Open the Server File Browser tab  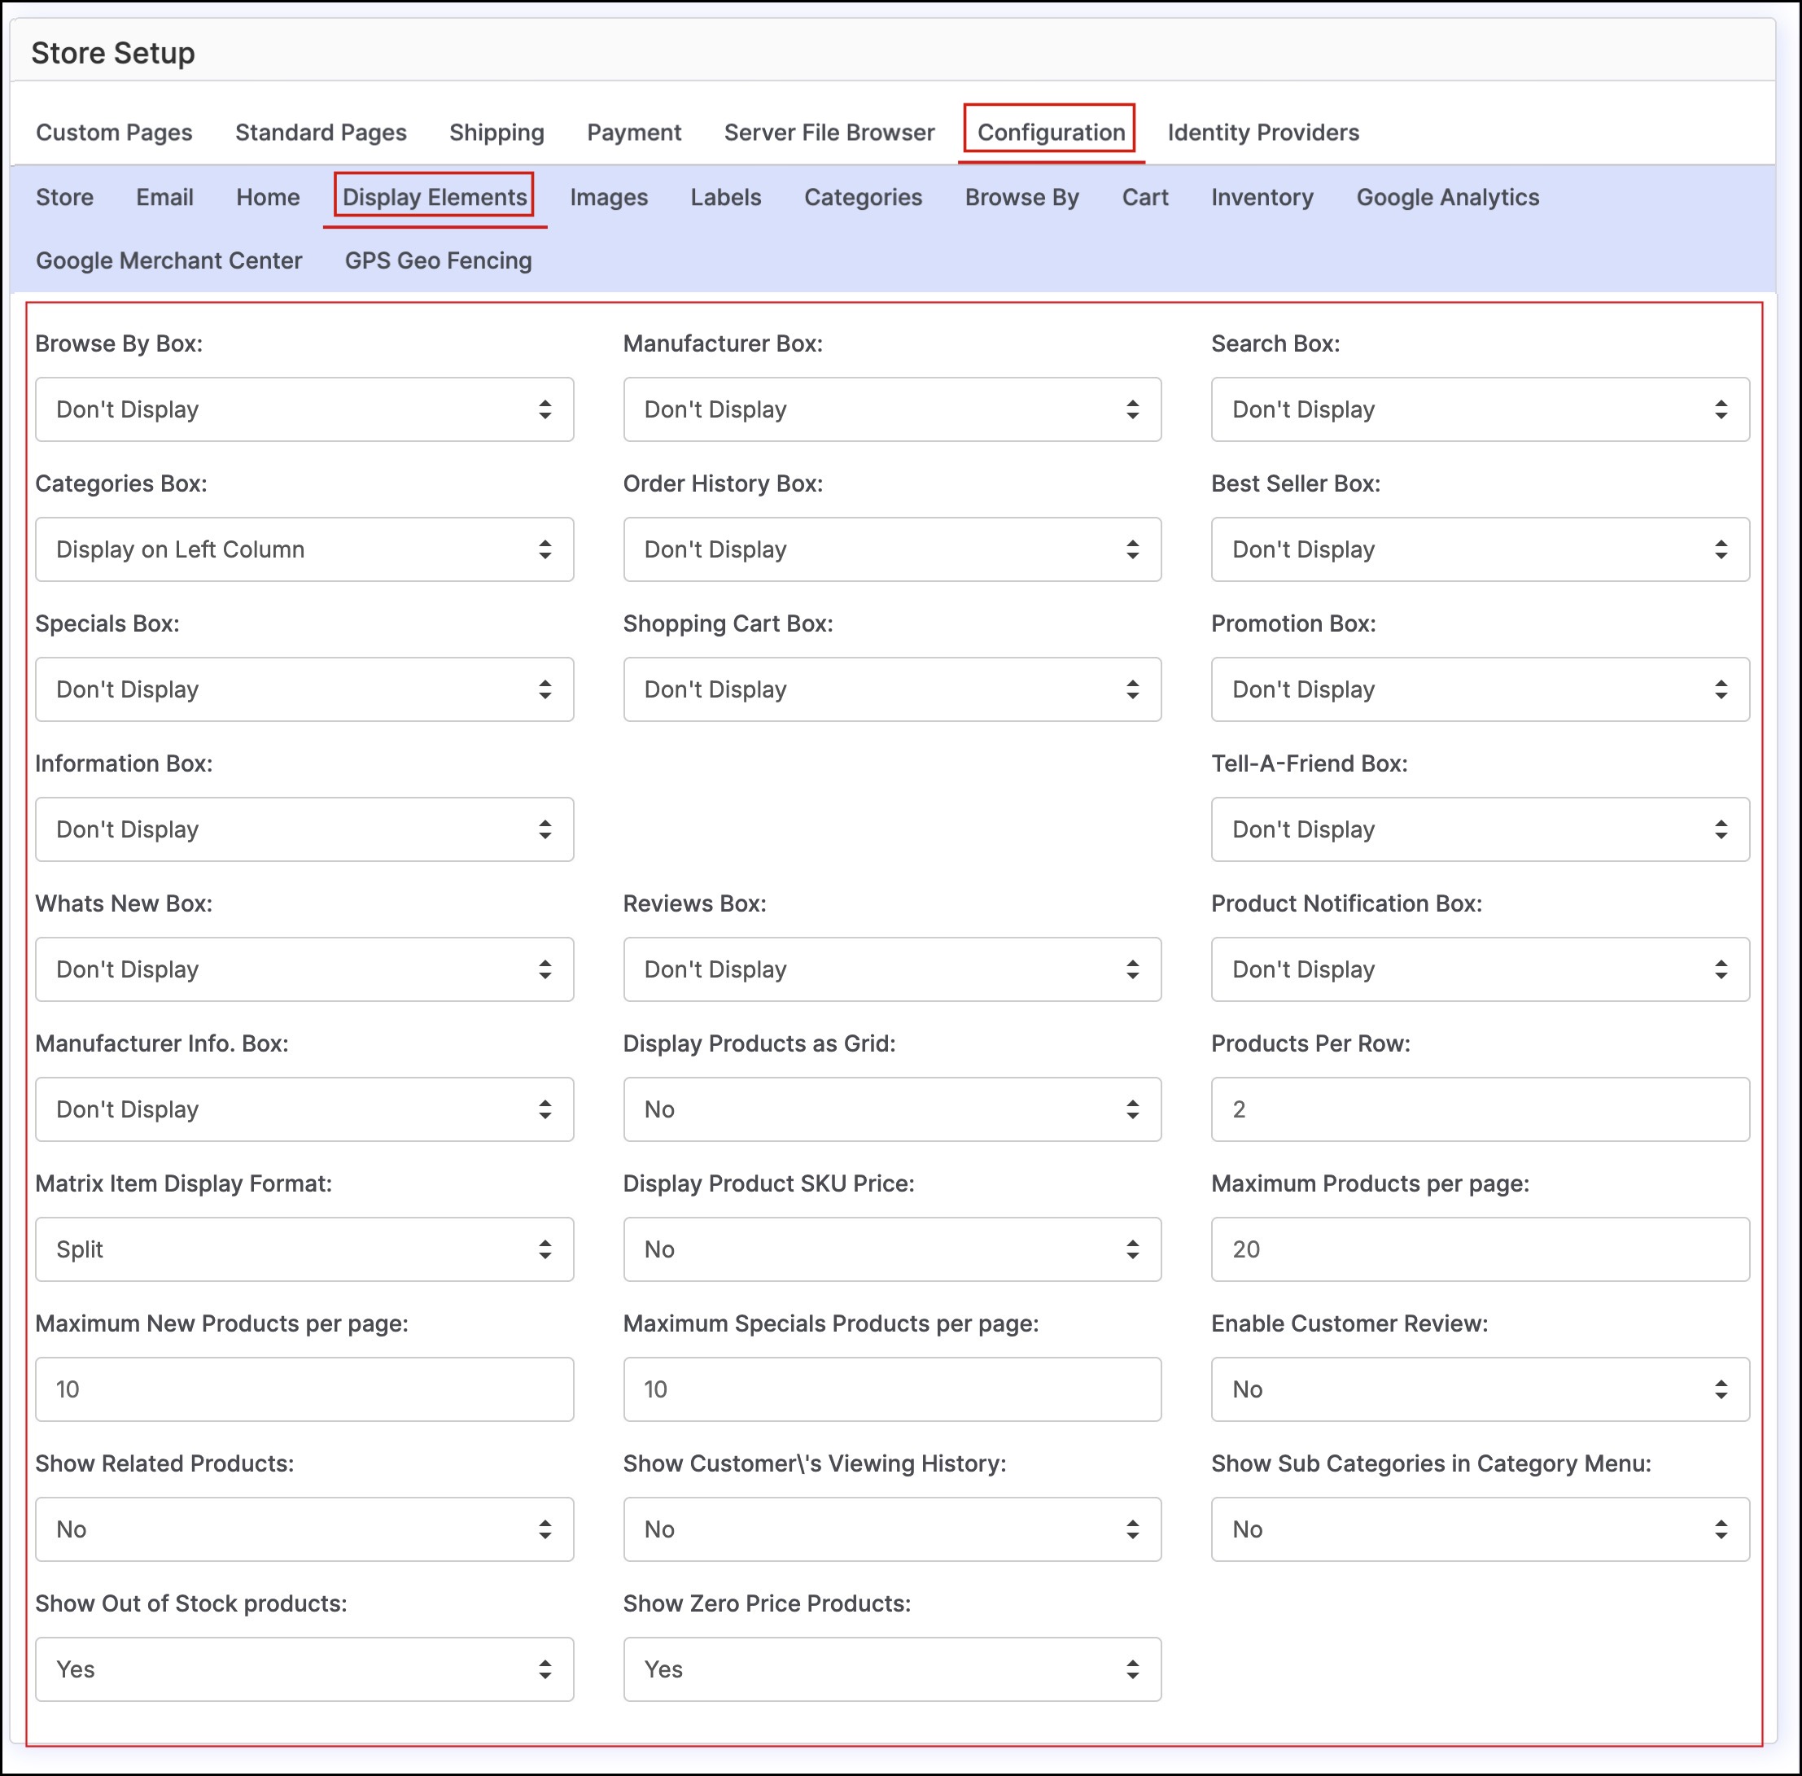(x=829, y=133)
